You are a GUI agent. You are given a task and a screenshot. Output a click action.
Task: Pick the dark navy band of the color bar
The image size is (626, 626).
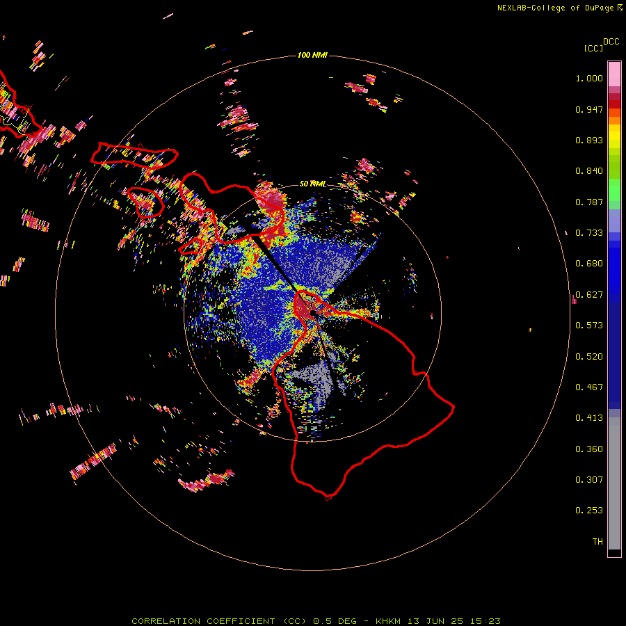tap(614, 355)
